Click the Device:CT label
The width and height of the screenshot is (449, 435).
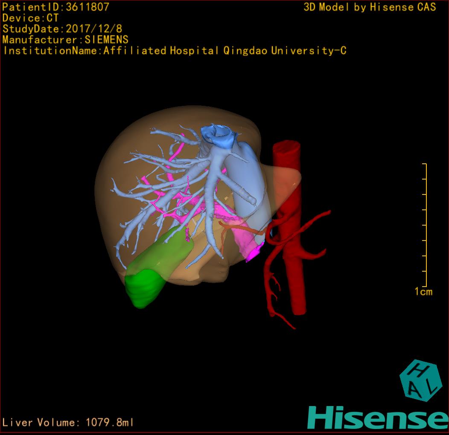click(x=30, y=18)
